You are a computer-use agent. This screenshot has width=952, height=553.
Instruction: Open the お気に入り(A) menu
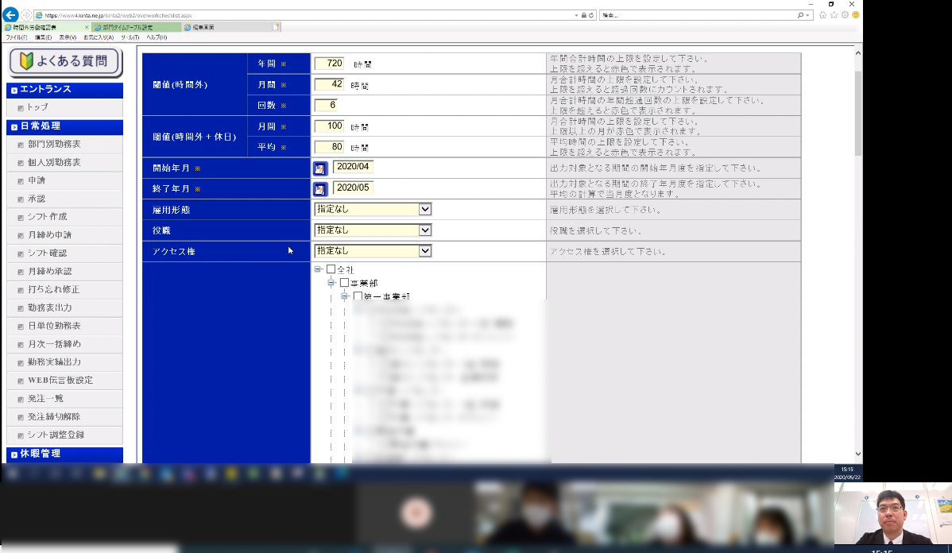pos(99,37)
